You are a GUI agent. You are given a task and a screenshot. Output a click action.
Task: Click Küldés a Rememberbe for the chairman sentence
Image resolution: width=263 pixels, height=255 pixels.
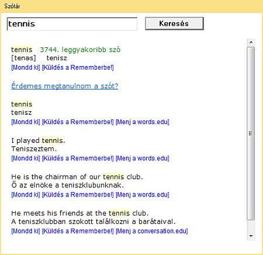(78, 195)
